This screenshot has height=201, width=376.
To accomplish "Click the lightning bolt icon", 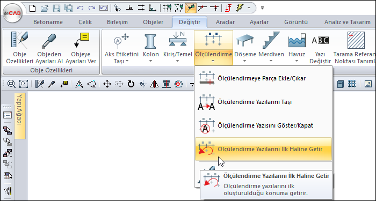I will tap(240, 8).
